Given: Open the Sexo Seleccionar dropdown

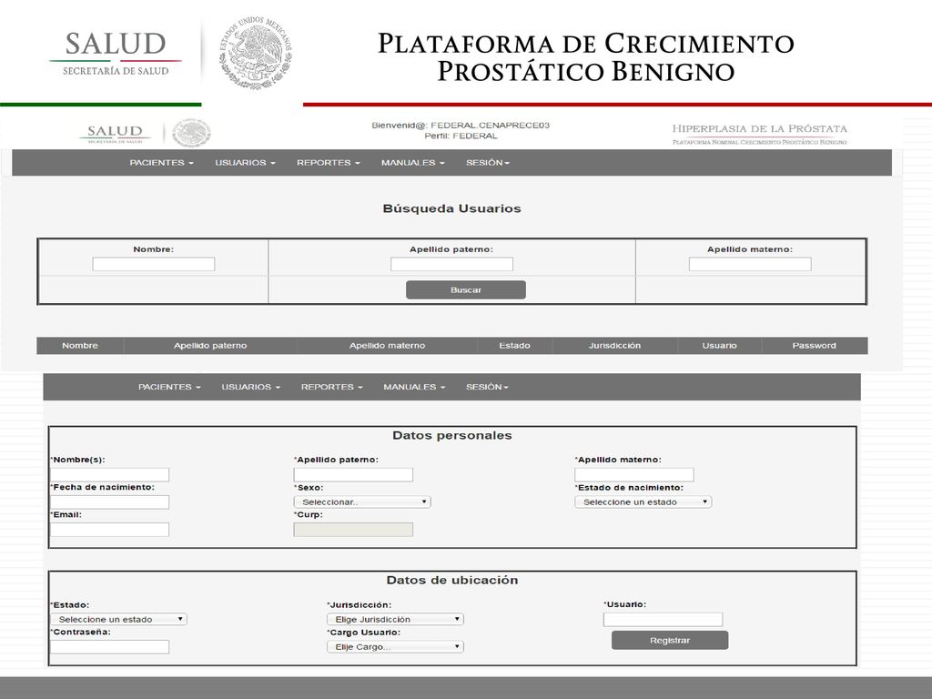Looking at the screenshot, I should click(362, 502).
